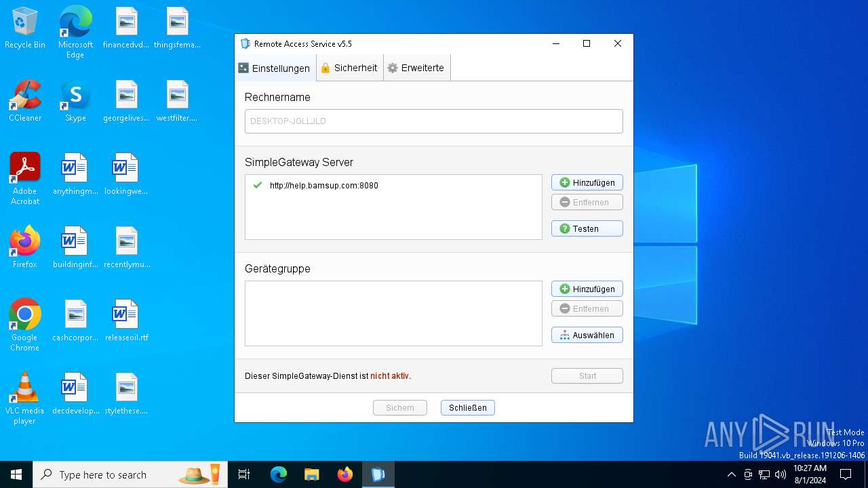Image resolution: width=868 pixels, height=488 pixels.
Task: Click the Auswählen button
Action: click(x=587, y=335)
